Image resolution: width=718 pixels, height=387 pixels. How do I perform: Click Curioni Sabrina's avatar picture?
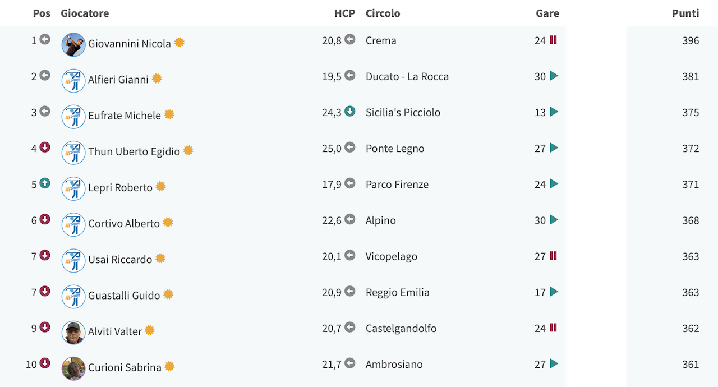coord(73,368)
